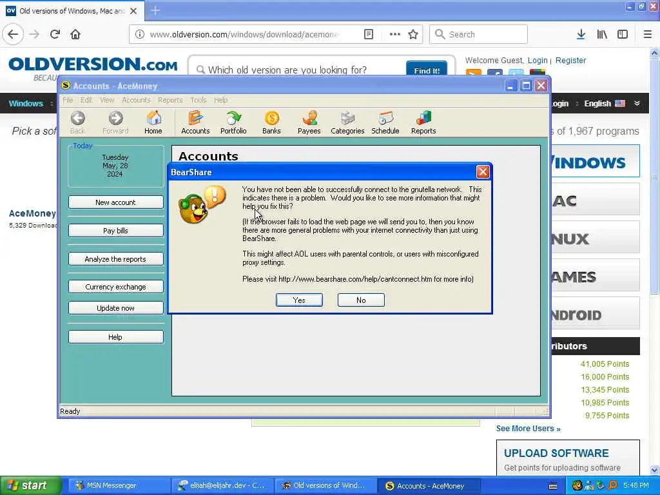The image size is (660, 495).
Task: Click the BearShare bear warning icon
Action: click(x=202, y=204)
